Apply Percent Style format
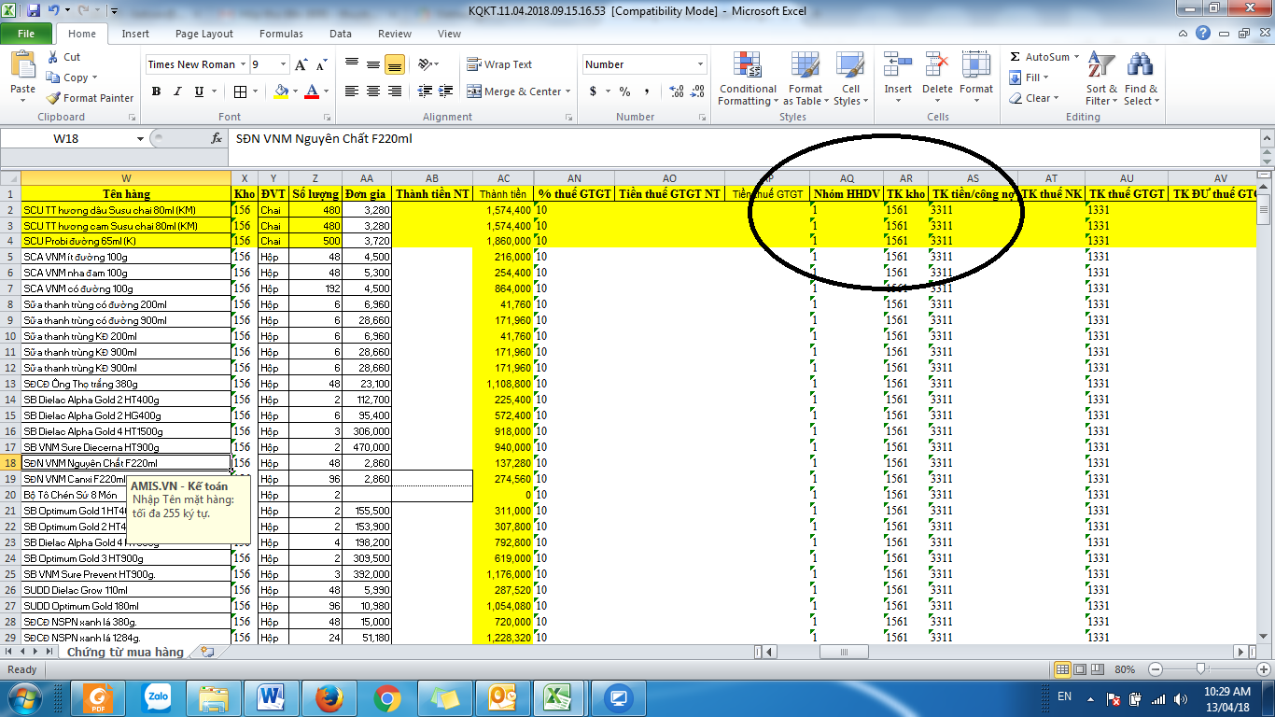 [624, 91]
